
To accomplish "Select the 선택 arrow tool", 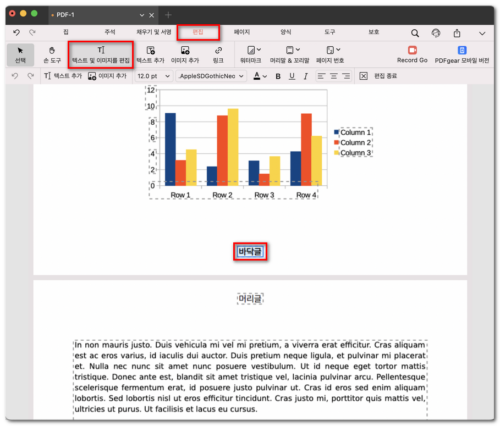I will pyautogui.click(x=20, y=55).
